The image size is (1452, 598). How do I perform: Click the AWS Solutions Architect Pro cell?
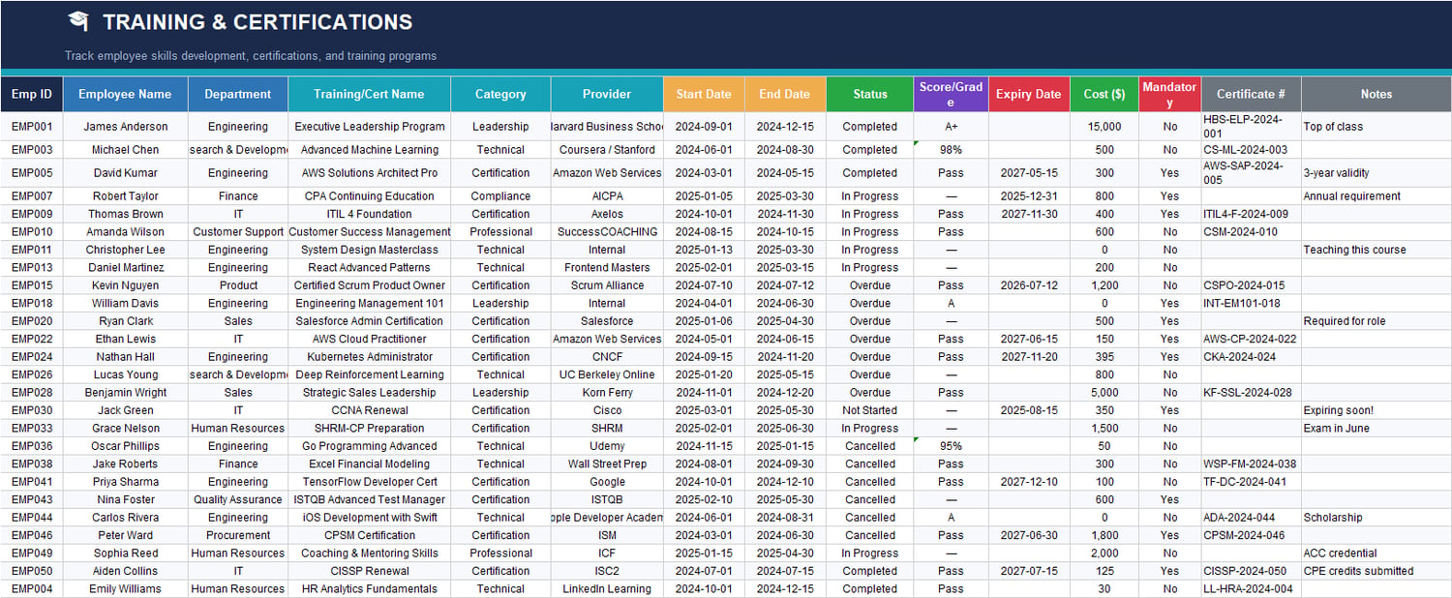369,173
